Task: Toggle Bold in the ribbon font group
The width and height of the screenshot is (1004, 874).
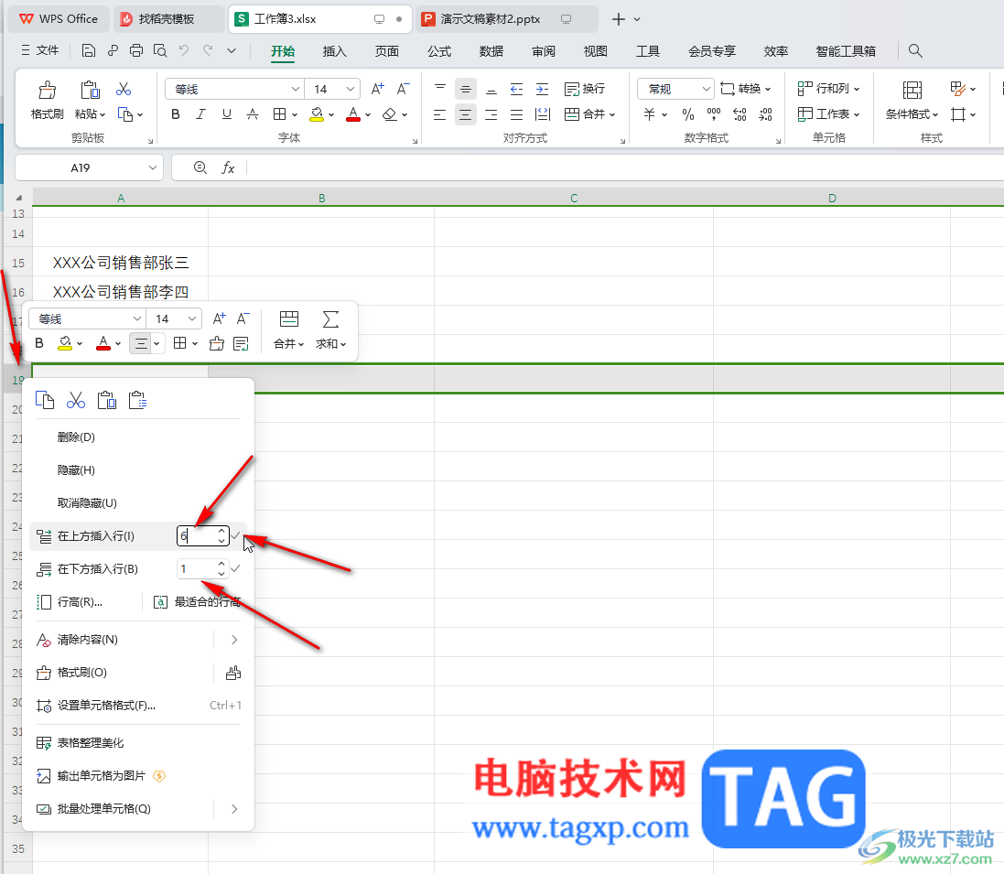Action: [x=176, y=114]
